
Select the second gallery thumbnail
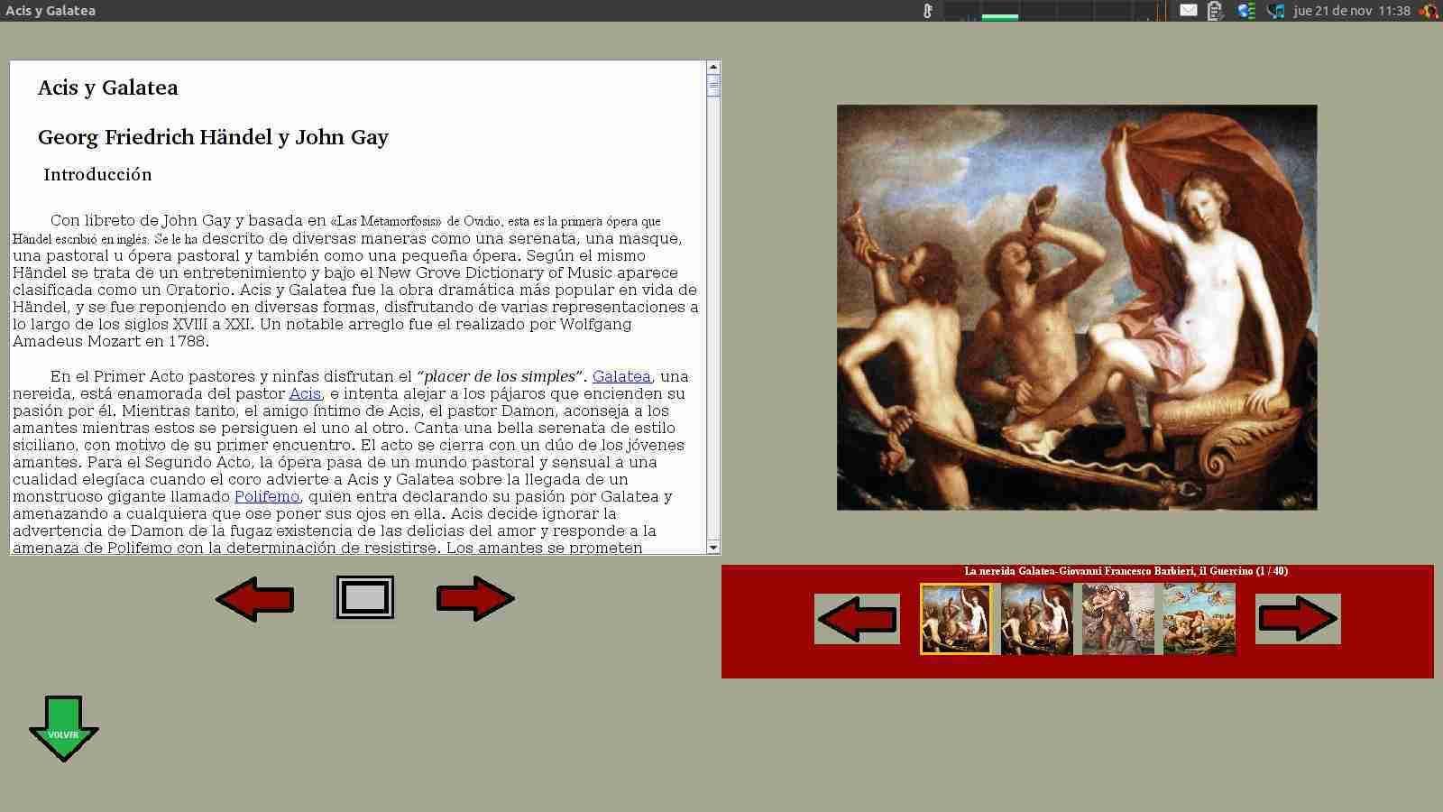[x=1037, y=619]
